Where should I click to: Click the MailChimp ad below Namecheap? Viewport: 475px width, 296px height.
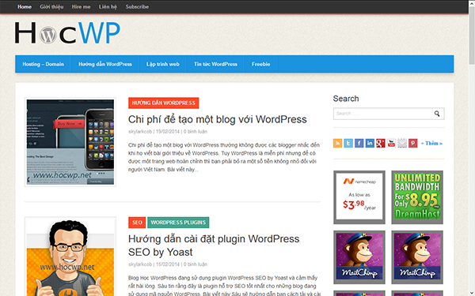(359, 257)
